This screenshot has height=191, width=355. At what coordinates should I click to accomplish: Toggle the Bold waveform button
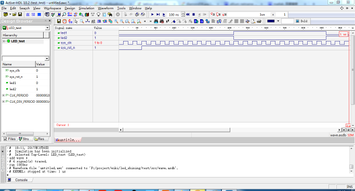[x=301, y=21]
